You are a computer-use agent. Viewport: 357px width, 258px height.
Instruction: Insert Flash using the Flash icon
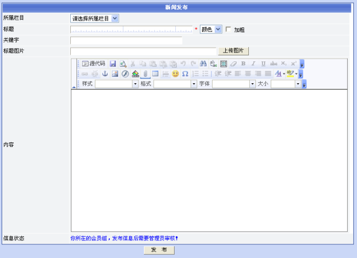coord(125,73)
